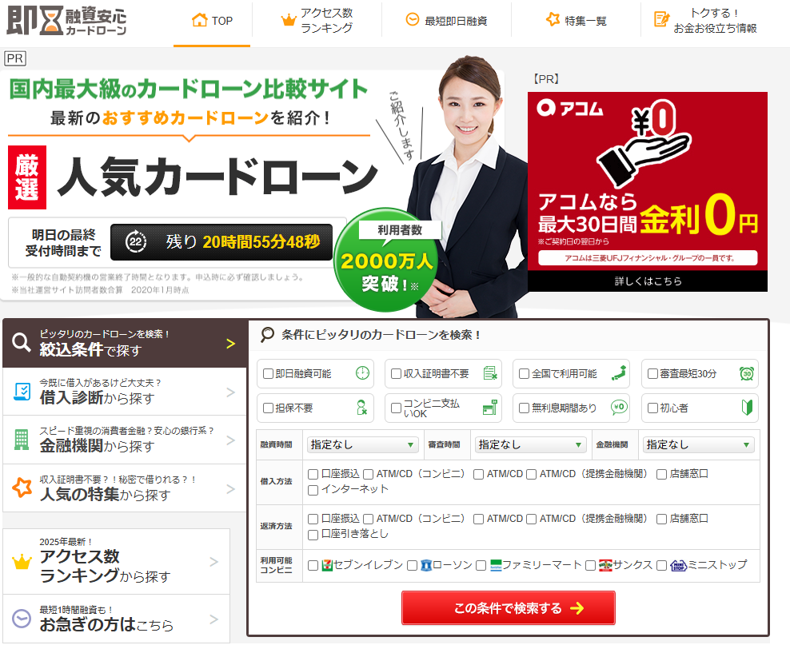
Task: Click the red この条件で検索する button
Action: point(508,608)
